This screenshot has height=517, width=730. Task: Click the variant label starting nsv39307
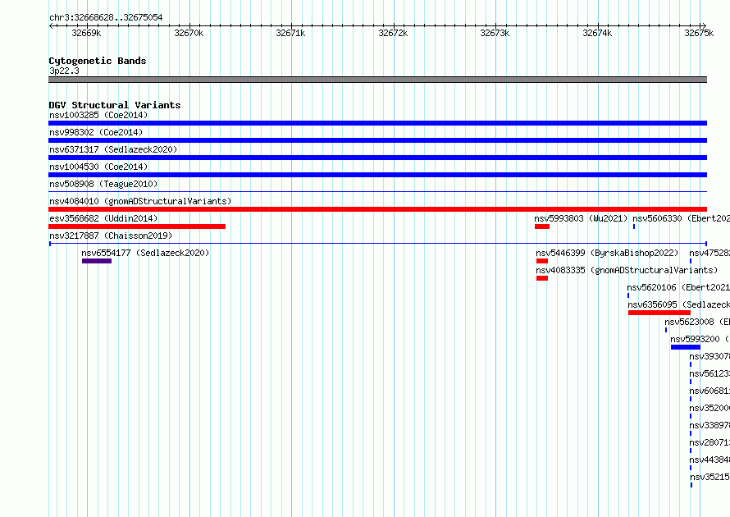pyautogui.click(x=709, y=356)
